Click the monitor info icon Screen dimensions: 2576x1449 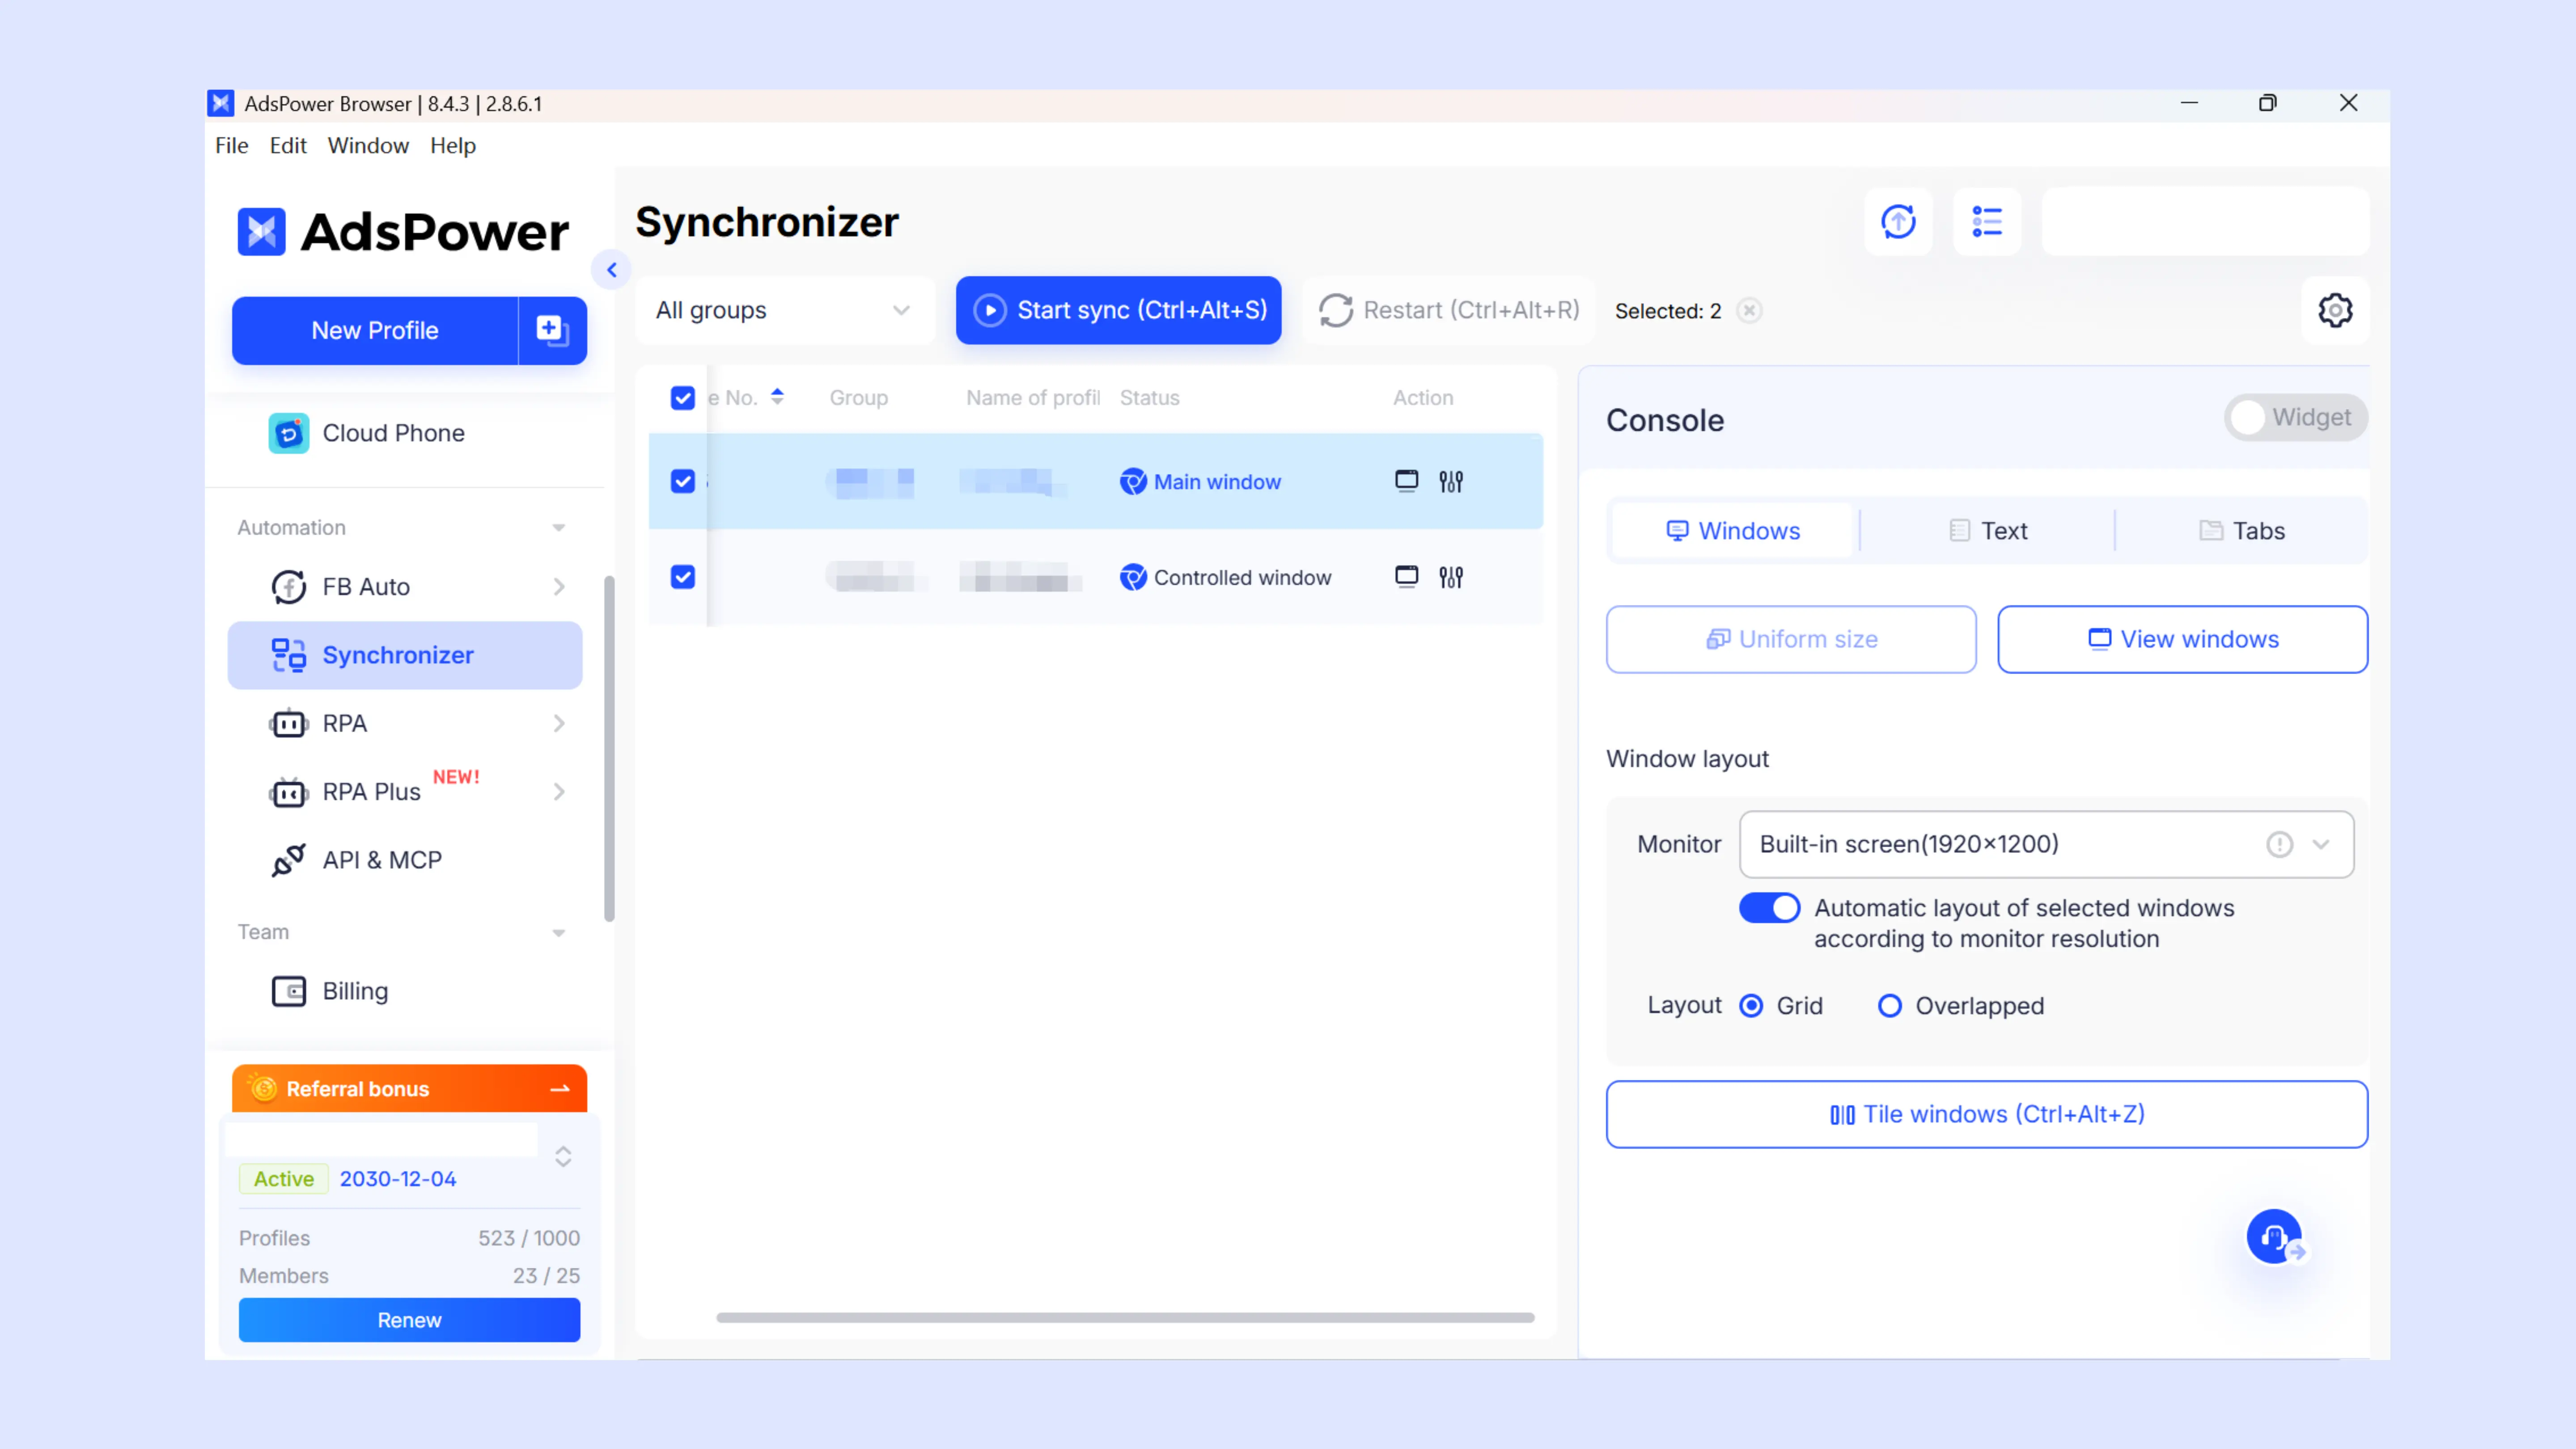coord(2280,844)
